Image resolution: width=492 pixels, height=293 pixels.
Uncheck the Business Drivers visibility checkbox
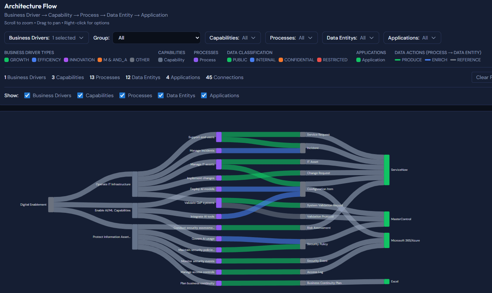click(x=27, y=95)
